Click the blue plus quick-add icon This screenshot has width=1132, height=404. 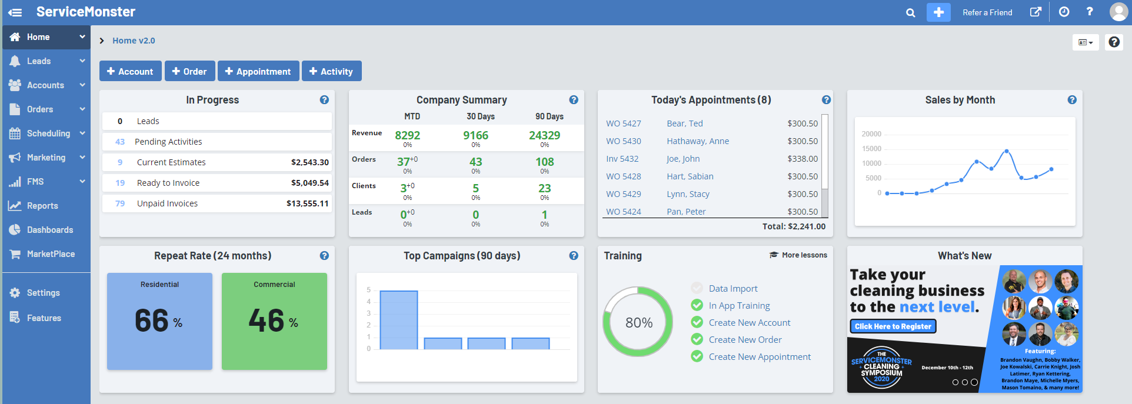click(x=938, y=12)
